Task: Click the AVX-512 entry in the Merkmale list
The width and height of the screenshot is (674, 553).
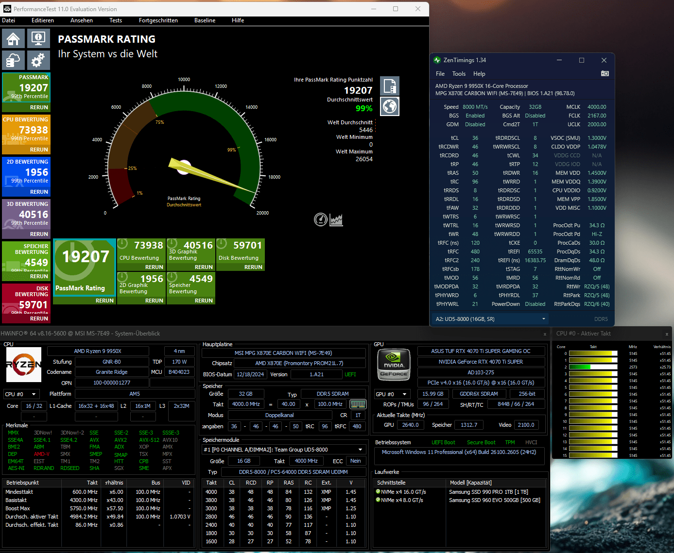Action: (149, 440)
